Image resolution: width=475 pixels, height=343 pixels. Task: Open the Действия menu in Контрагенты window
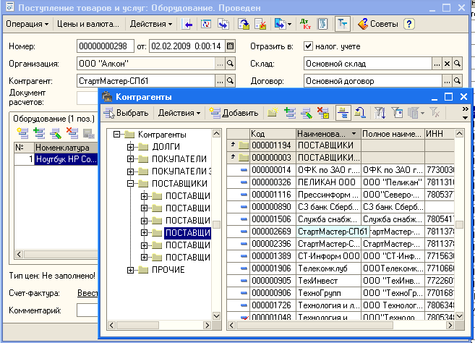pyautogui.click(x=179, y=112)
